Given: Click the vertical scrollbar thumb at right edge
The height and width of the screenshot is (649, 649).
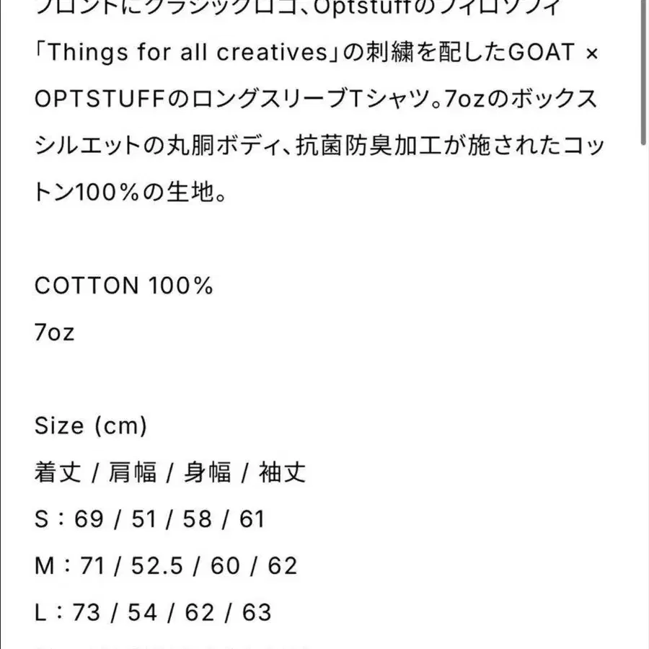Looking at the screenshot, I should coord(644,72).
